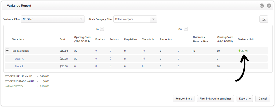Image resolution: width=275 pixels, height=107 pixels.
Task: Maximize the Variance Report window
Action: point(262,6)
